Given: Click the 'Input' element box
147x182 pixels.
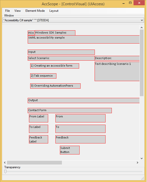Looking at the screenshot, I should click(x=61, y=52).
